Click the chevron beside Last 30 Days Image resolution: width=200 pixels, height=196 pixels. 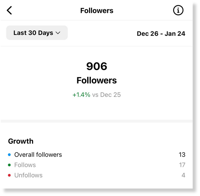58,33
